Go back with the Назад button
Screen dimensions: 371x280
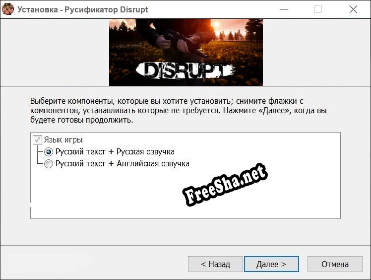point(215,264)
